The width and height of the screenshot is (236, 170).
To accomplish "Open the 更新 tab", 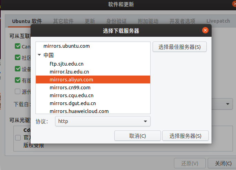I will click(90, 21).
